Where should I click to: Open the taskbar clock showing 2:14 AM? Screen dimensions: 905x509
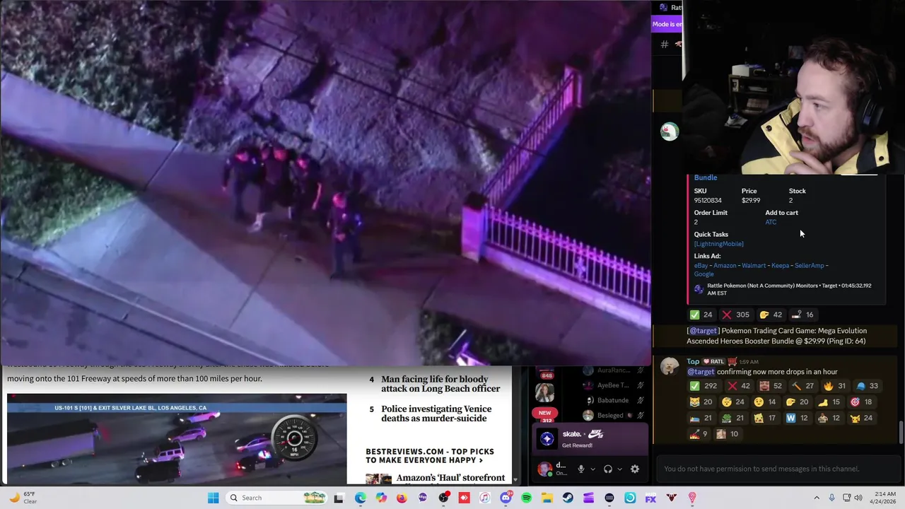(882, 498)
